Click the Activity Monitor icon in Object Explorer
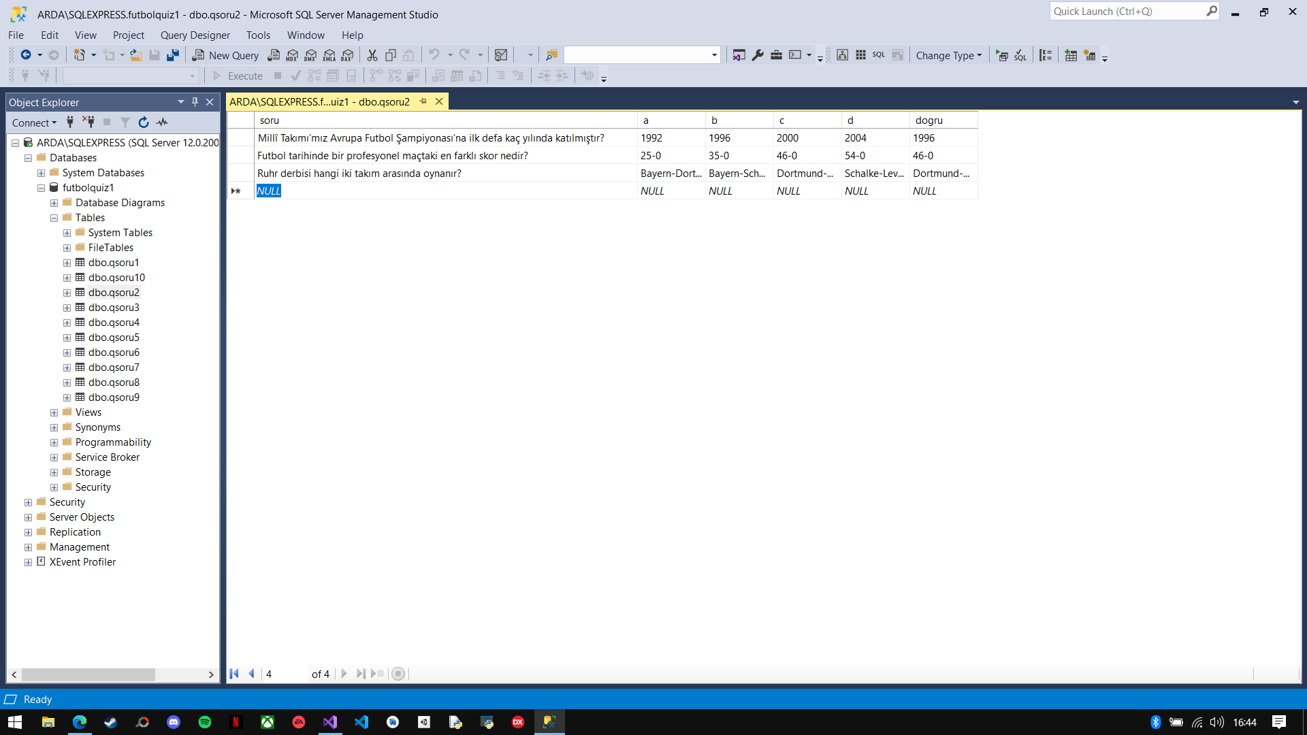The width and height of the screenshot is (1307, 735). point(162,122)
